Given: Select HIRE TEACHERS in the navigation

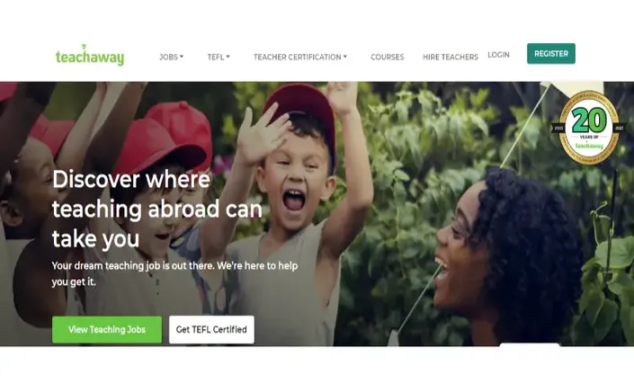Looking at the screenshot, I should coord(451,57).
